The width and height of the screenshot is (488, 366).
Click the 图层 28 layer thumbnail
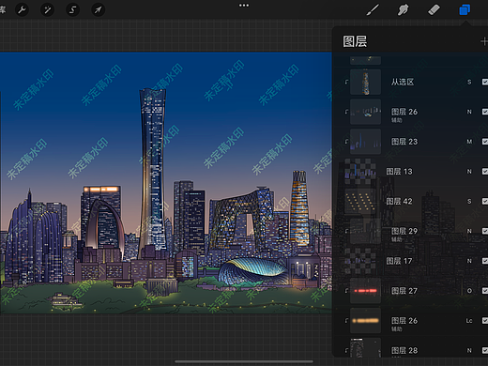pyautogui.click(x=365, y=347)
